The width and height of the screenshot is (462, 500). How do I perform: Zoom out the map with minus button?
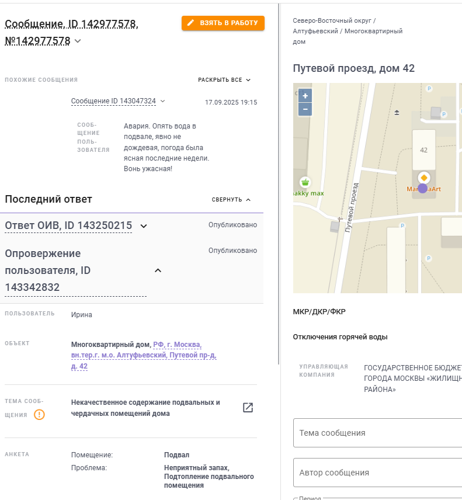[305, 109]
